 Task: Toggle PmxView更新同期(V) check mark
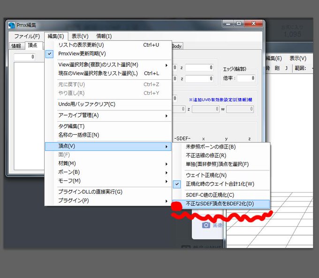(x=49, y=54)
